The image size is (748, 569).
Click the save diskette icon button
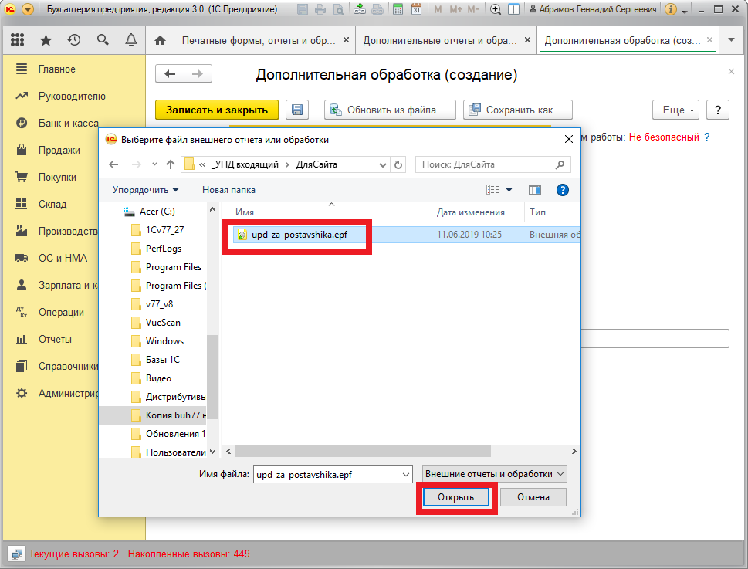297,110
